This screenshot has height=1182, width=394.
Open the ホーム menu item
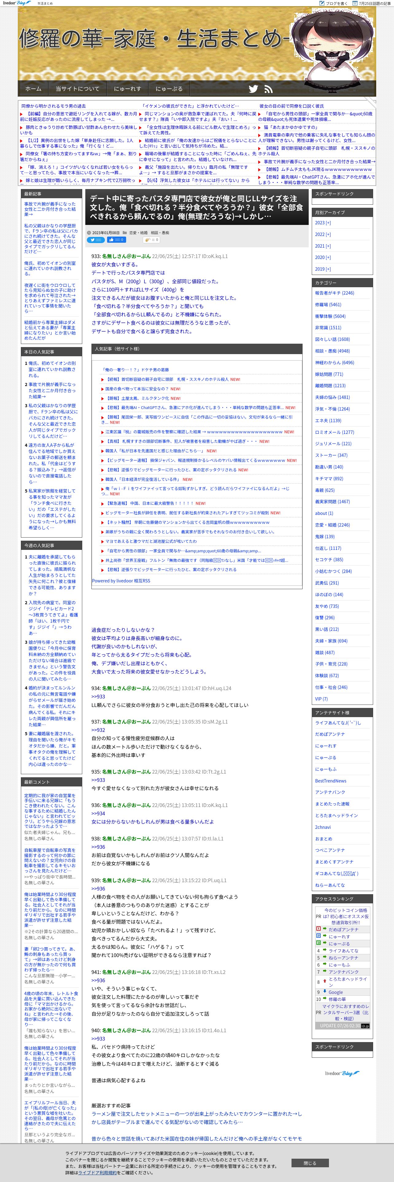point(33,89)
